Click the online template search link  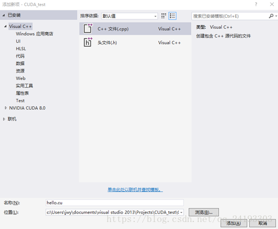(x=135, y=189)
